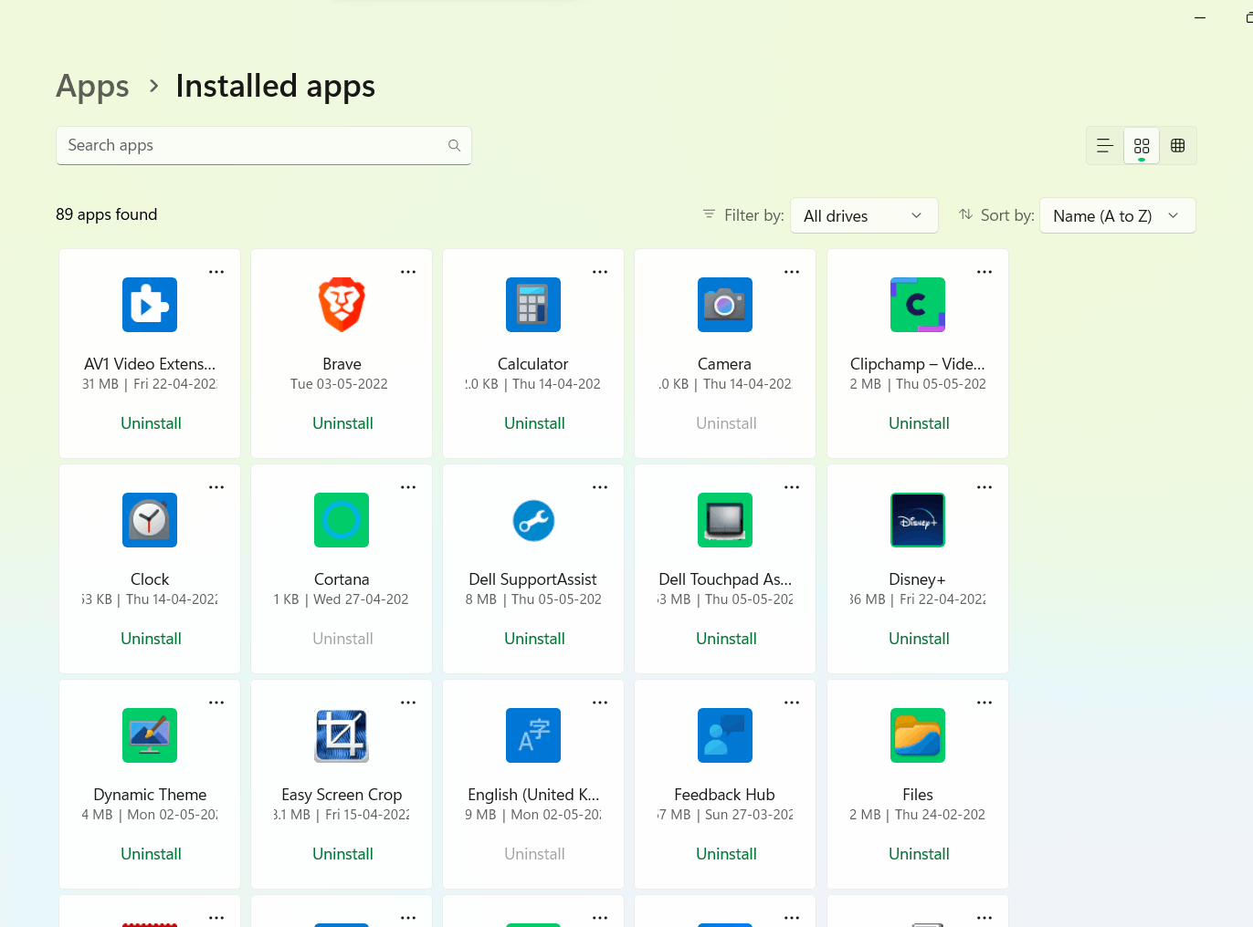
Task: Click the 'Feedback Hub' app name
Action: [x=724, y=795]
